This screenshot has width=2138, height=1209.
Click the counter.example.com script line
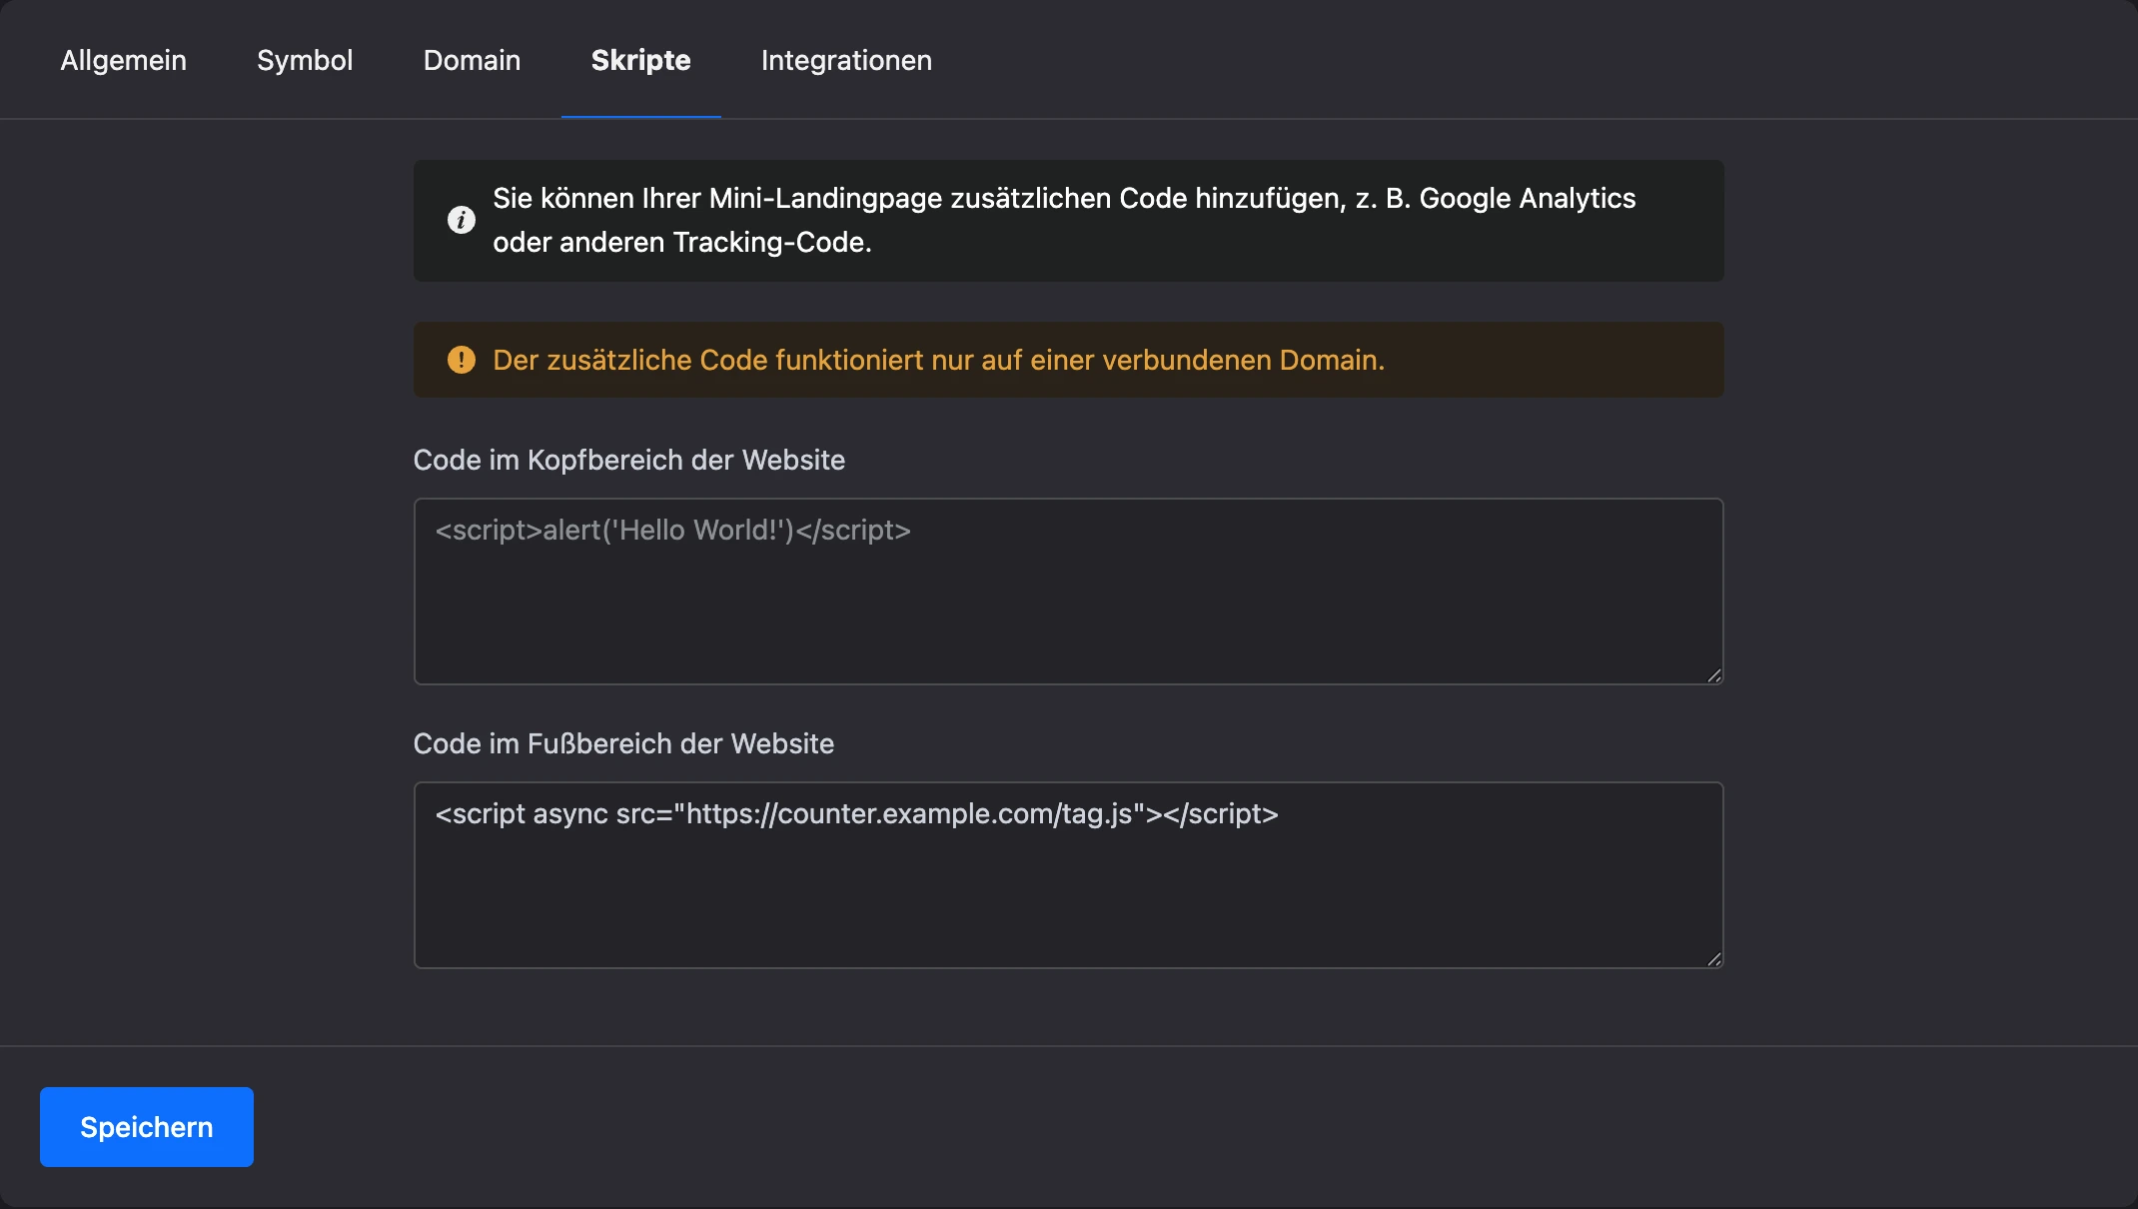[856, 813]
